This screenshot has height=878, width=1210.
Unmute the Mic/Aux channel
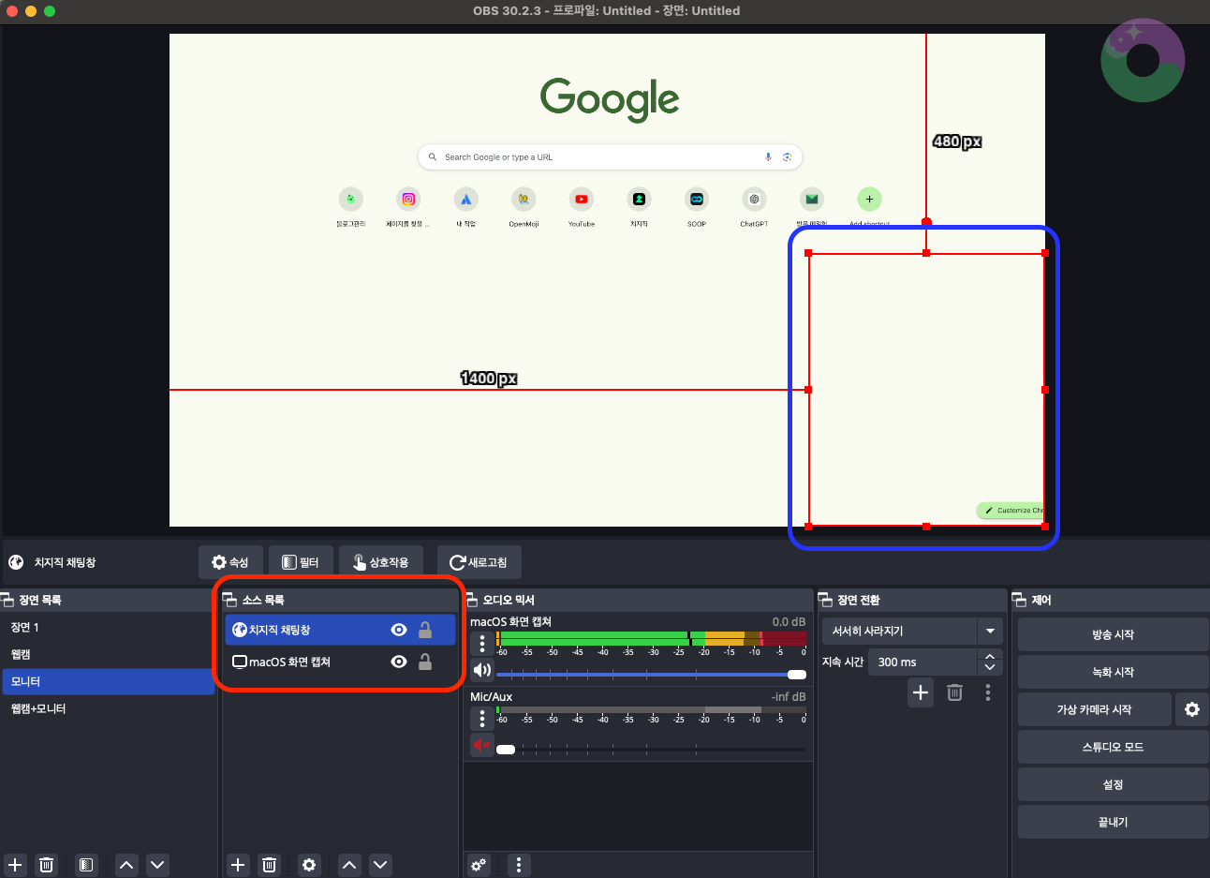click(x=482, y=745)
